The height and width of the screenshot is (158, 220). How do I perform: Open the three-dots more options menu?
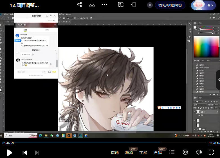(104, 5)
